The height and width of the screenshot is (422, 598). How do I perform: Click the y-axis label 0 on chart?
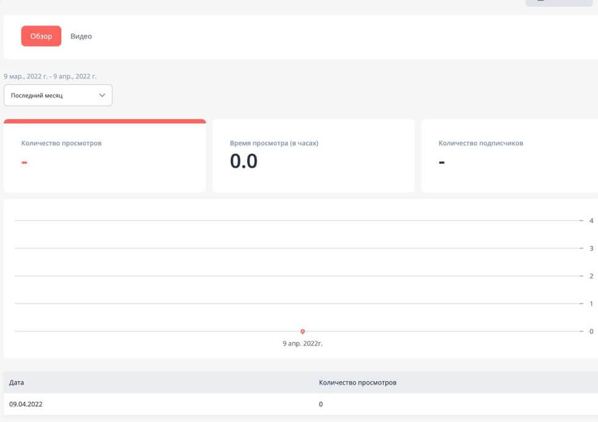[591, 331]
